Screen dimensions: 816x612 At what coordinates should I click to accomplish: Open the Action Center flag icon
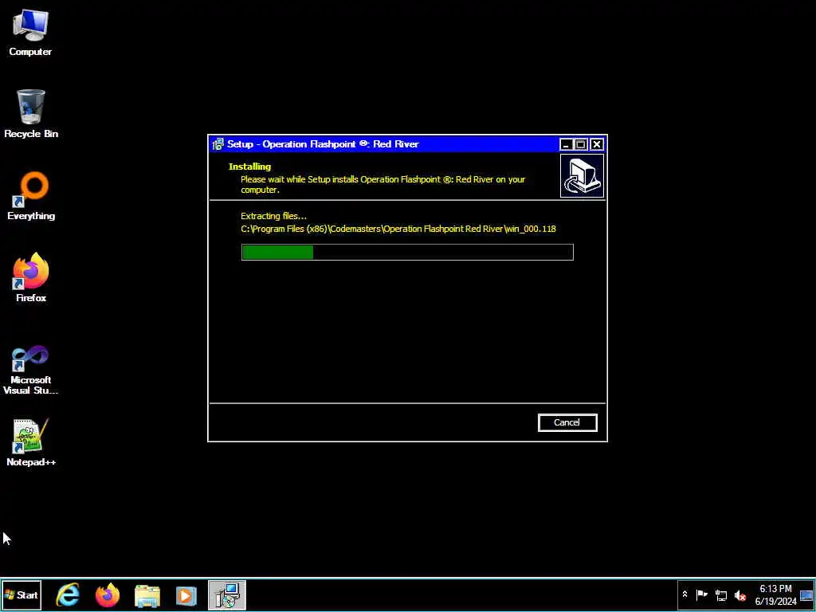click(x=701, y=594)
